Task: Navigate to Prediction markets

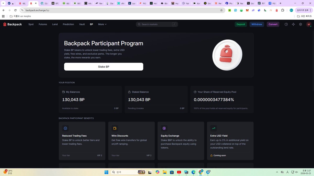Action: (68, 24)
